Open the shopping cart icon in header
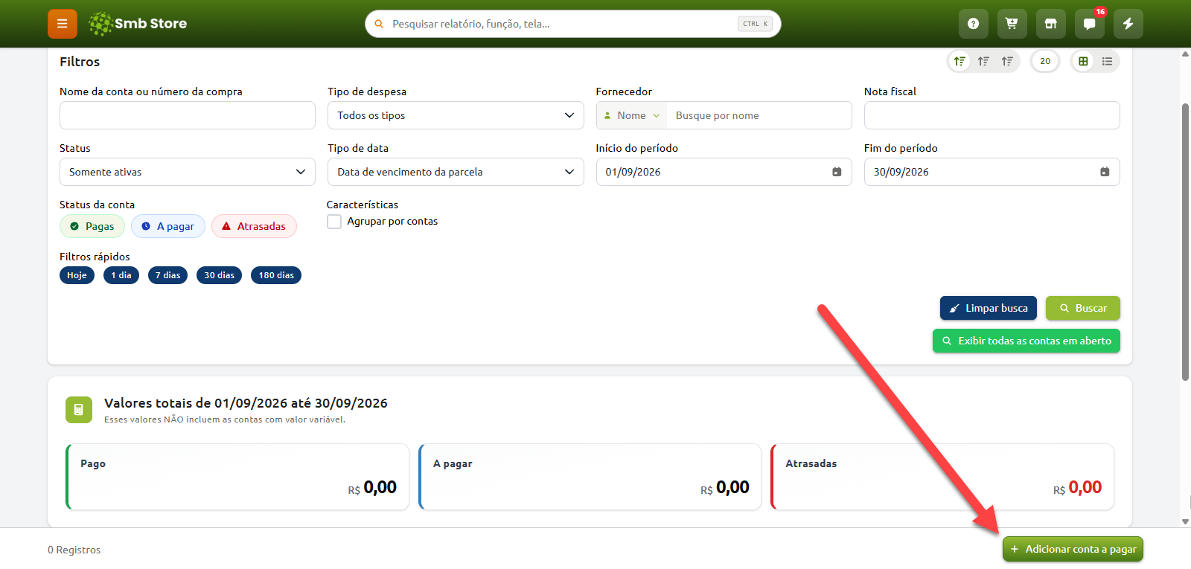Image resolution: width=1191 pixels, height=569 pixels. tap(1012, 24)
